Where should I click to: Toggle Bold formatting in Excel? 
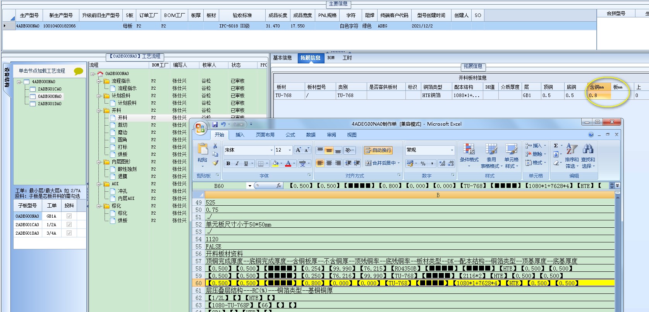tap(228, 164)
